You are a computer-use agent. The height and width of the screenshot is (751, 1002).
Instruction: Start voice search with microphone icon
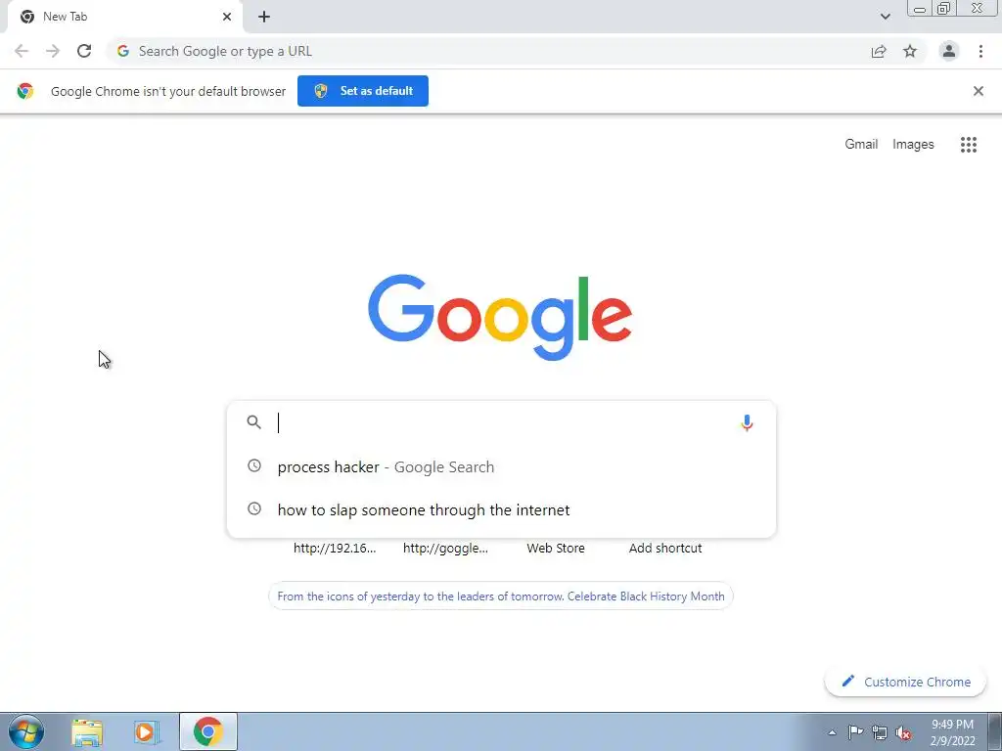tap(747, 422)
